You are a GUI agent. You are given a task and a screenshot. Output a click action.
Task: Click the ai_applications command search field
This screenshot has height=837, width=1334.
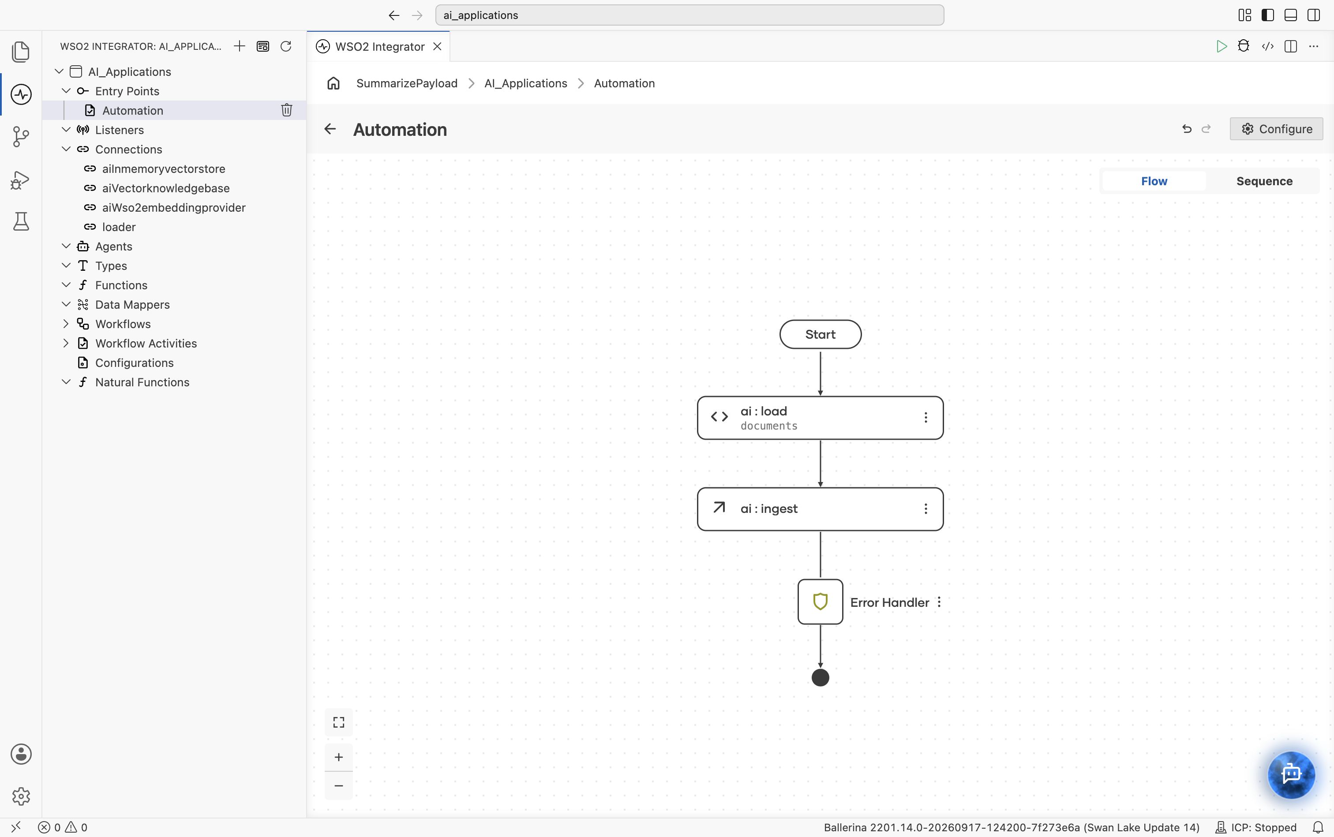[x=689, y=15]
